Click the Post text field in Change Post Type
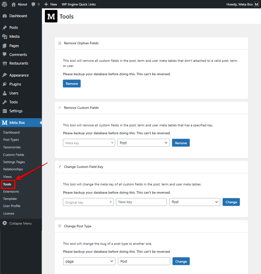This screenshot has width=261, height=274. (144, 261)
